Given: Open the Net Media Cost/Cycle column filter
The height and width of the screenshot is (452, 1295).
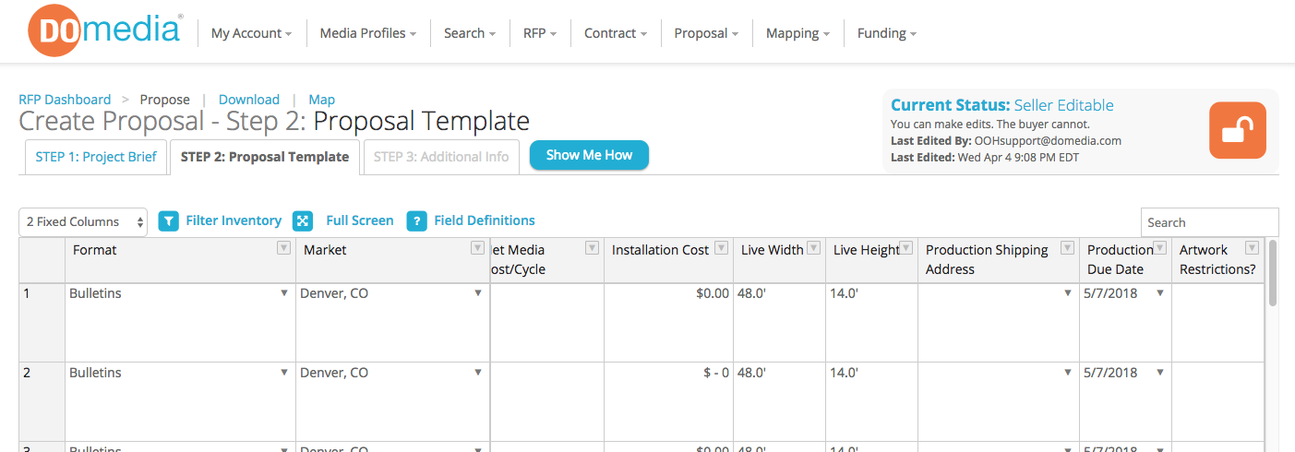Looking at the screenshot, I should click(592, 247).
